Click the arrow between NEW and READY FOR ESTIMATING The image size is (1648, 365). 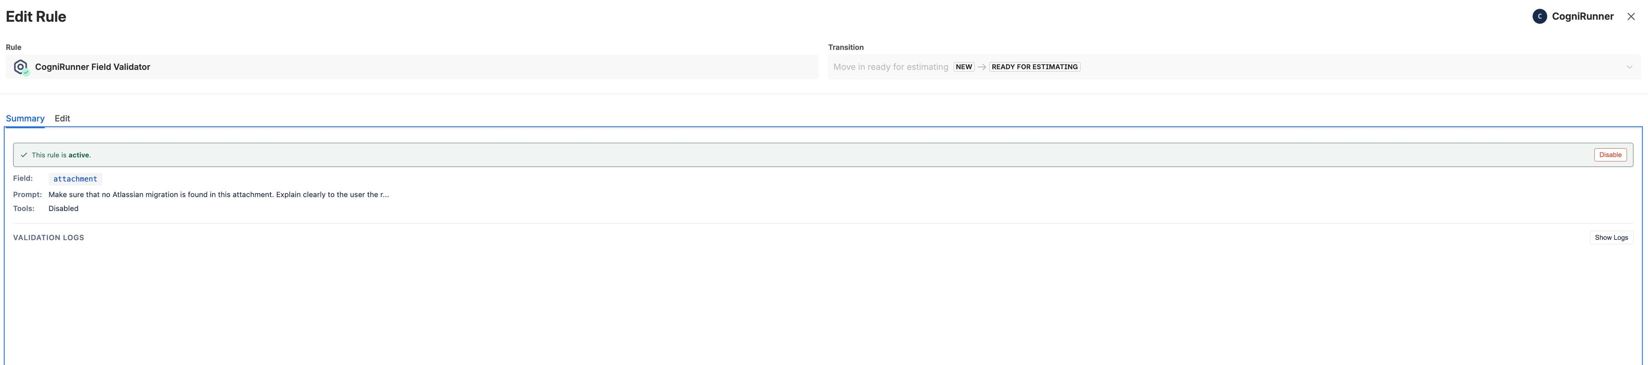982,67
